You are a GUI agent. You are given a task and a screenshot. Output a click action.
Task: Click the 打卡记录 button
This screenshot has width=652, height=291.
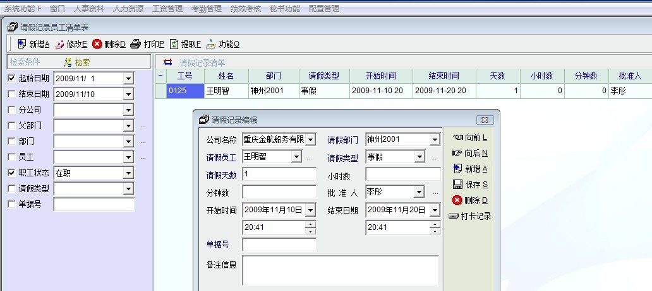coord(470,216)
